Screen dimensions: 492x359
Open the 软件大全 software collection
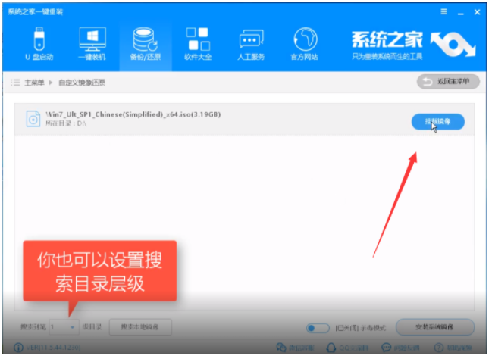coord(197,44)
